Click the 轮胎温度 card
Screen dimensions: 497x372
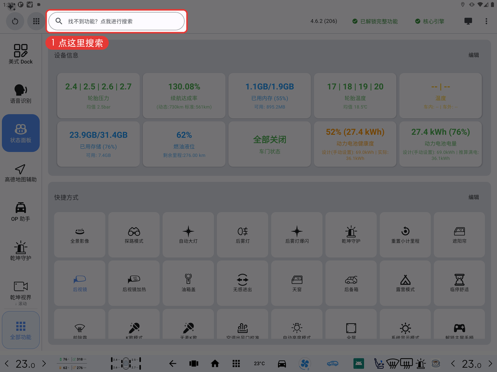[x=355, y=96]
